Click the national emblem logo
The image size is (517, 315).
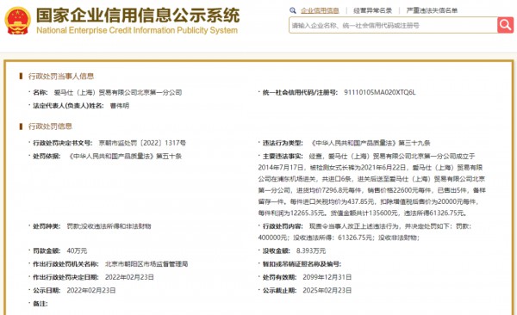tap(17, 21)
